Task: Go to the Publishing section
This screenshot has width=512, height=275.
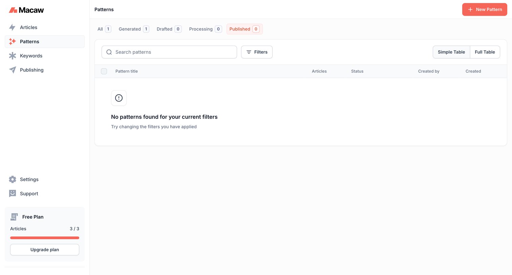Action: point(45,70)
